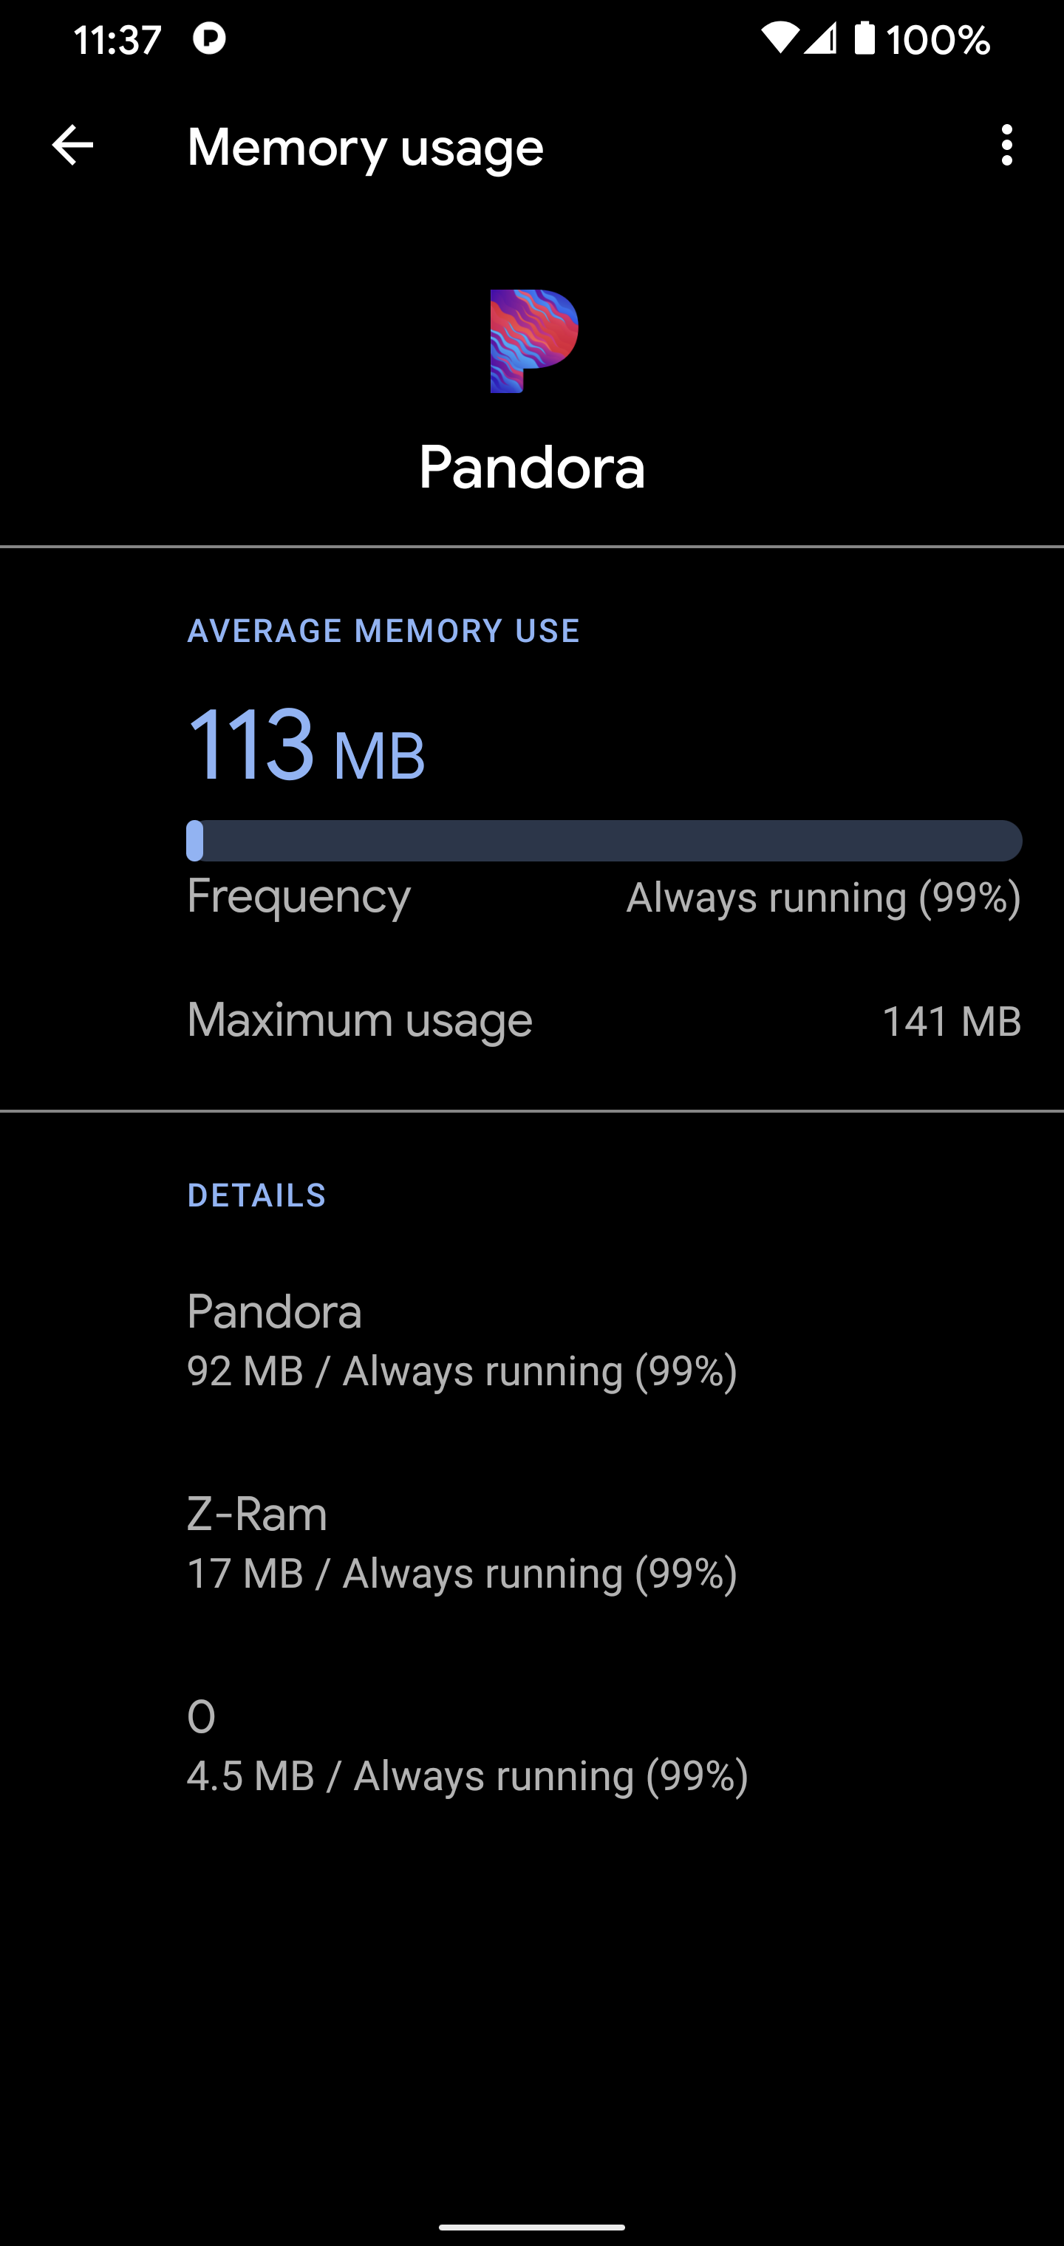
Task: Tap the Pandora status bar notification icon
Action: coord(209,38)
